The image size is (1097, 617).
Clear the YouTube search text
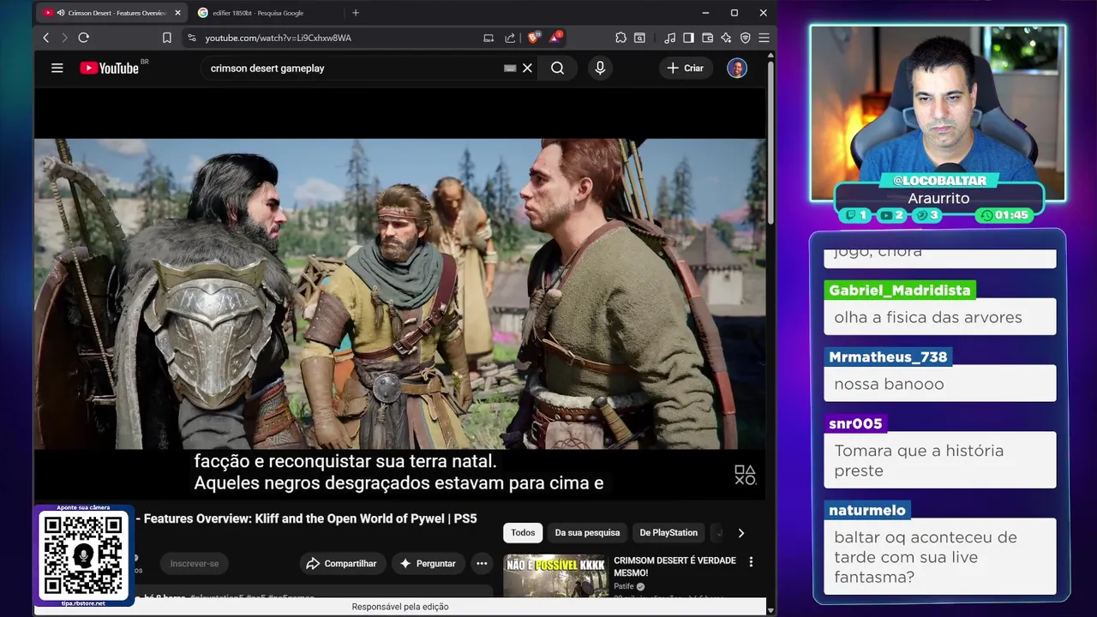click(528, 68)
